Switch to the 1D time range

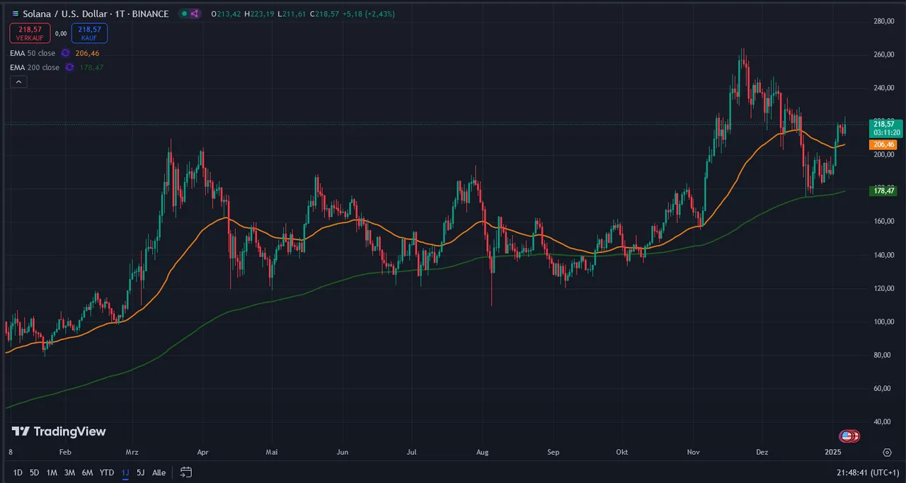pos(18,472)
